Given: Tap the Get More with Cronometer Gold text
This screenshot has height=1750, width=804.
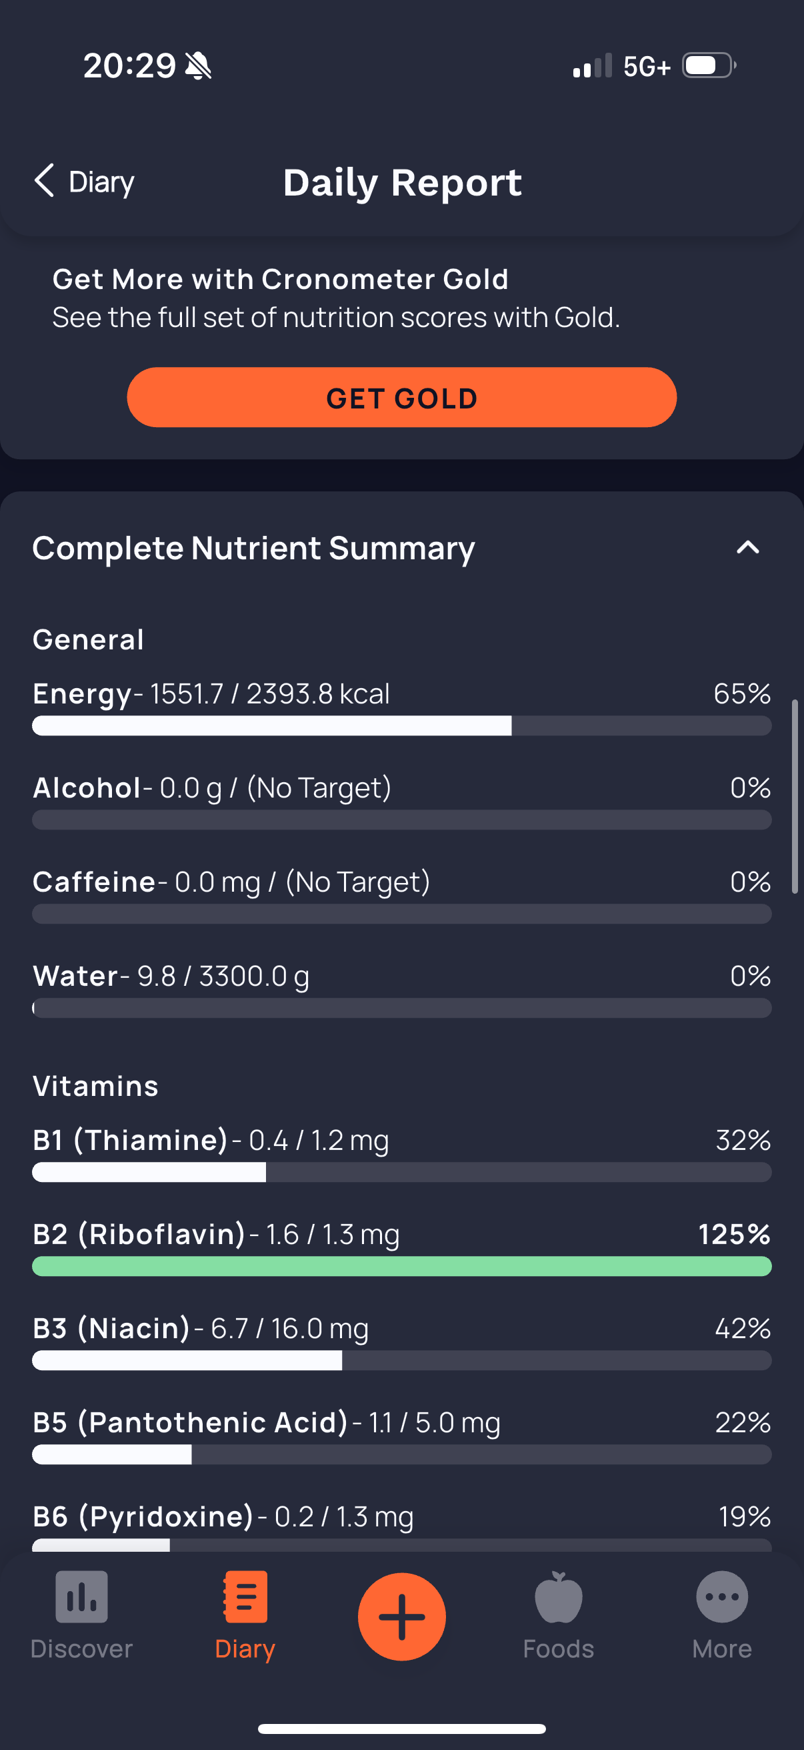Looking at the screenshot, I should pyautogui.click(x=280, y=279).
